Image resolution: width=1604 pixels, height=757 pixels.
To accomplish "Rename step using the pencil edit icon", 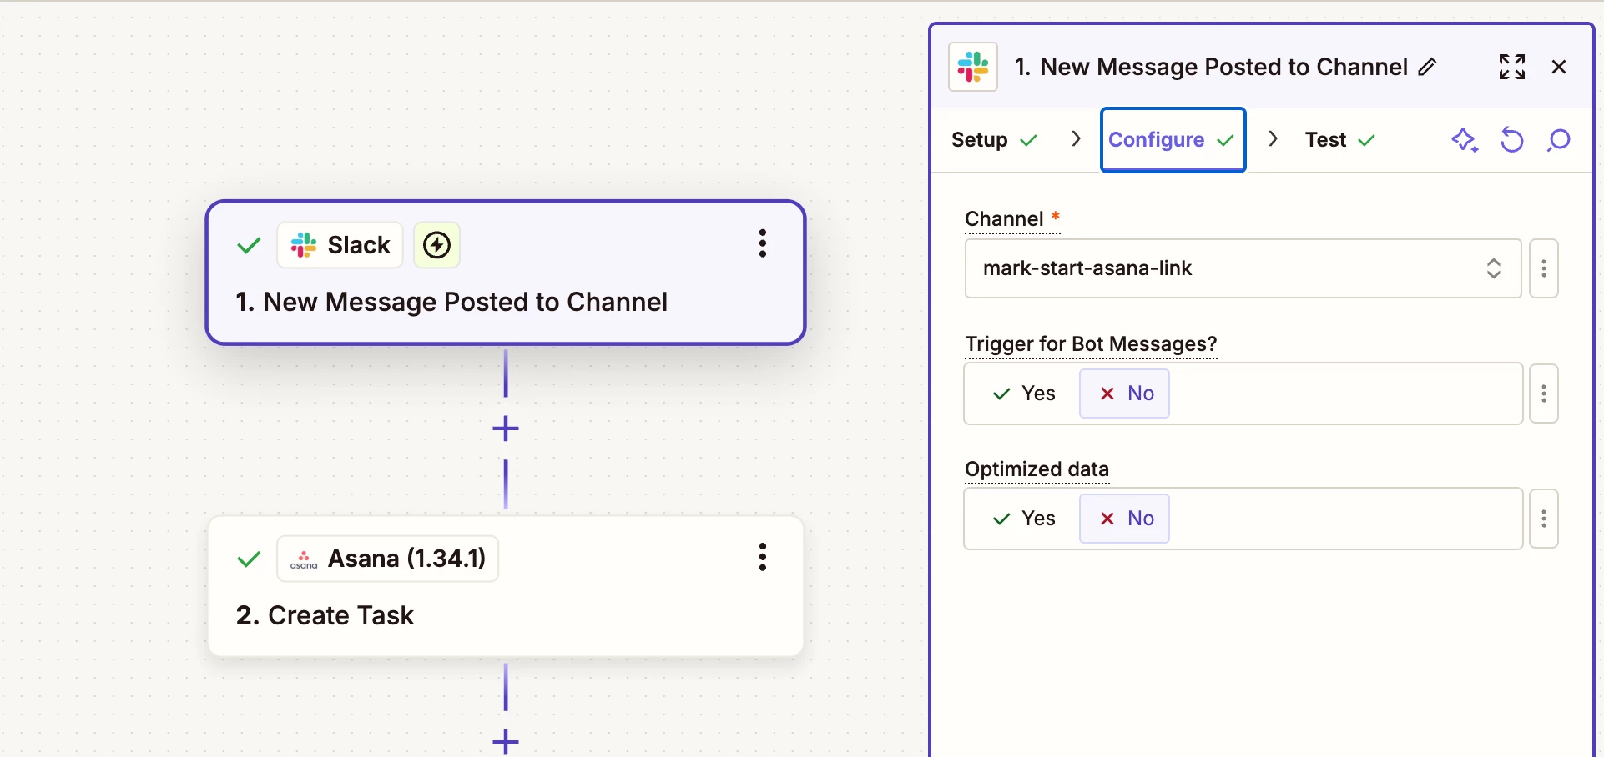I will pos(1428,67).
